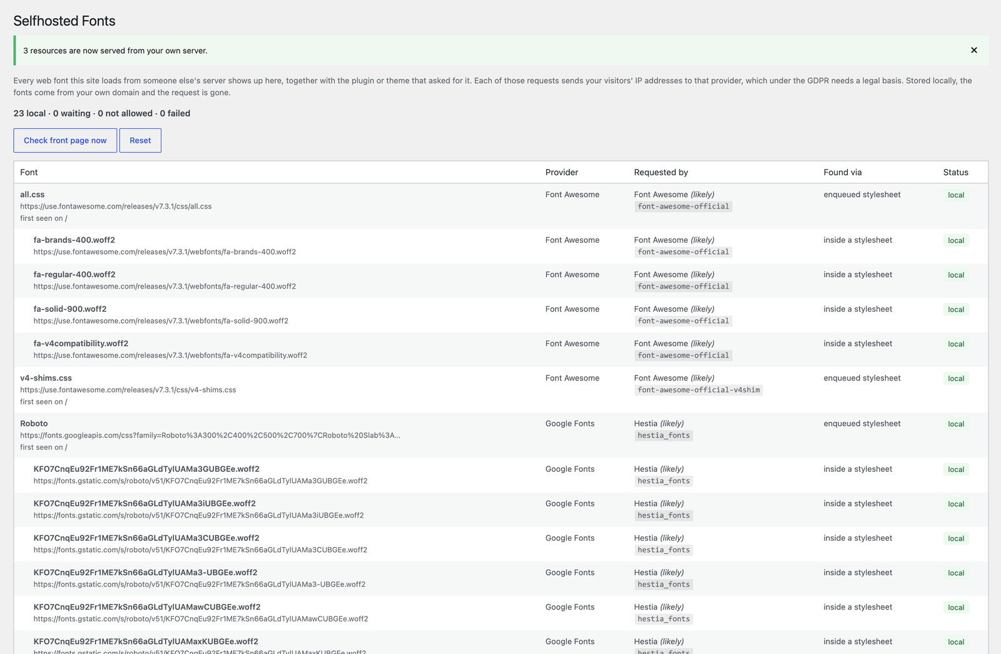
Task: Dismiss the green resources notice
Action: pyautogui.click(x=973, y=50)
